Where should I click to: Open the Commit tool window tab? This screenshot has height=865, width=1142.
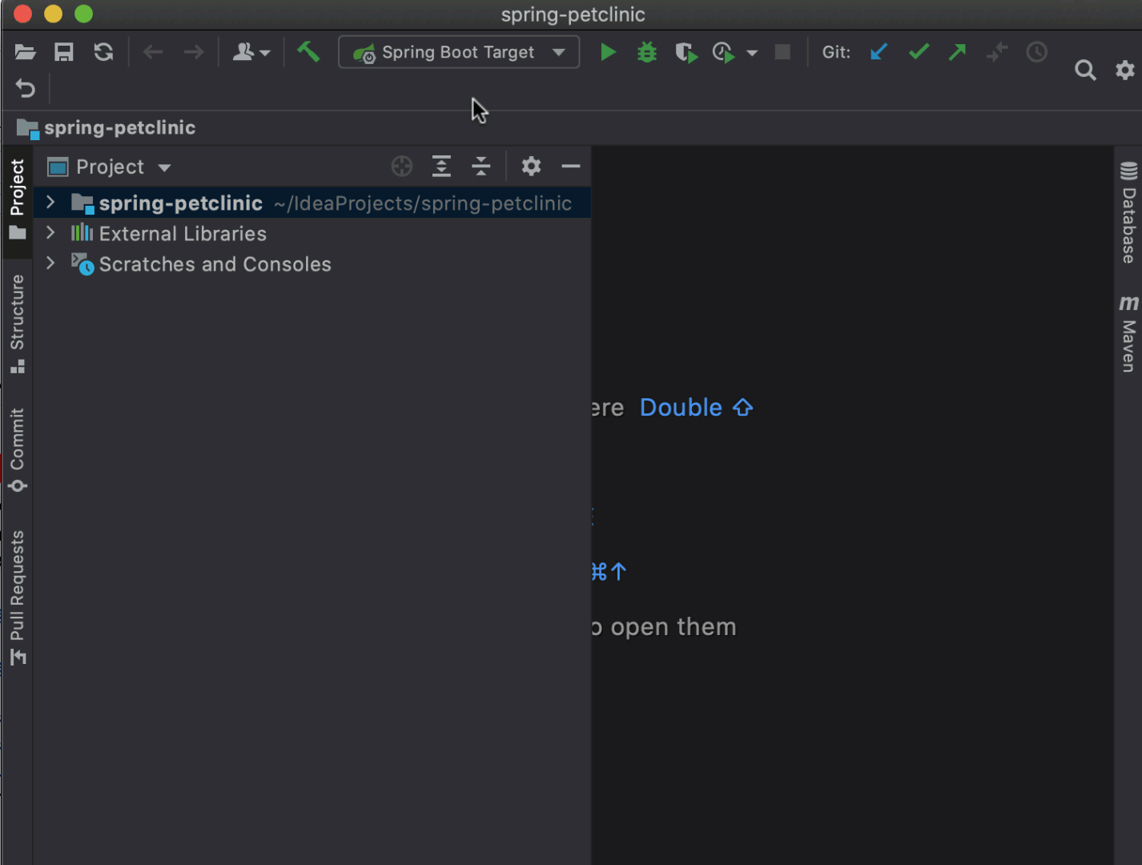pos(17,450)
